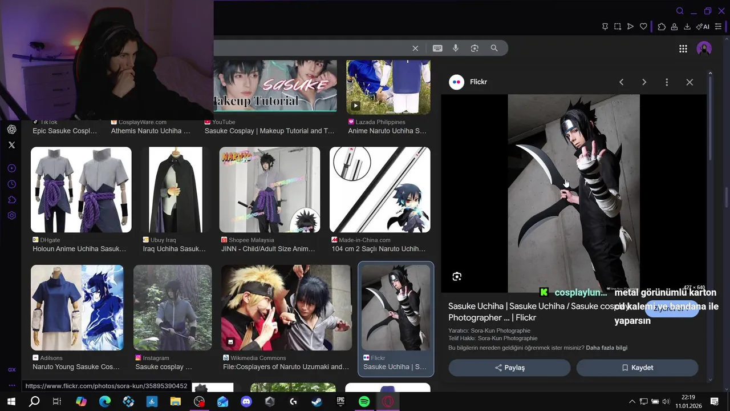Screen dimensions: 730x411
Task: Click 'Epic Sasuke Cospl...' TikTok caption
Action: 64,131
